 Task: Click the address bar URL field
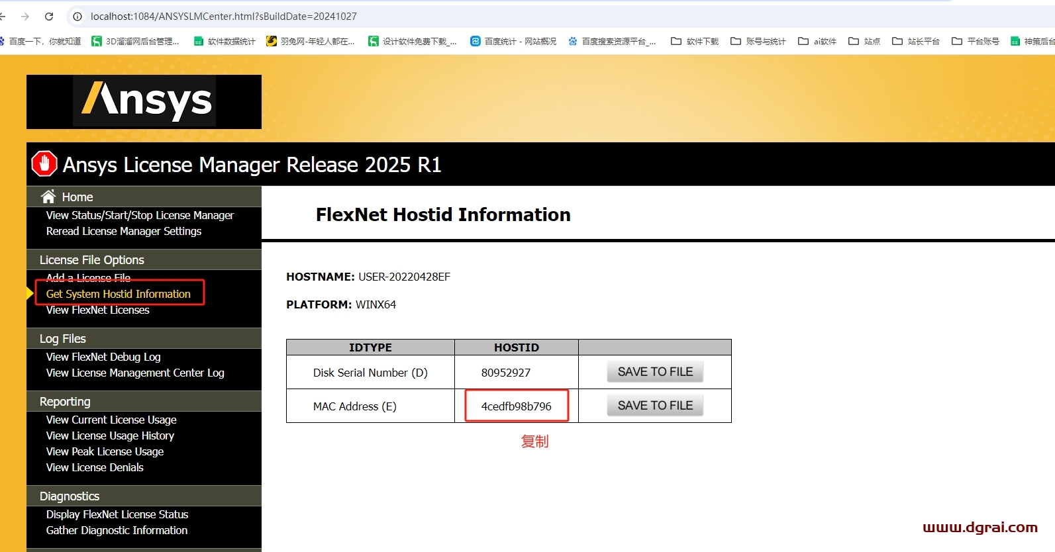[x=223, y=17]
